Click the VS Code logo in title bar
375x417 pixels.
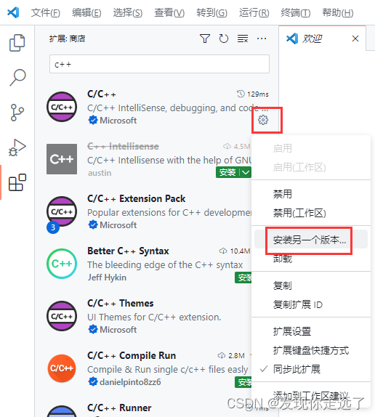pyautogui.click(x=13, y=12)
